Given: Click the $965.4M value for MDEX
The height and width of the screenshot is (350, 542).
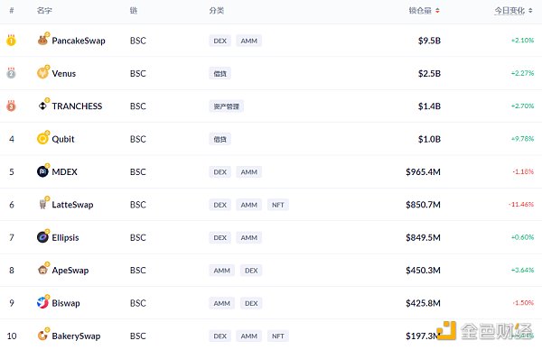Looking at the screenshot, I should (423, 172).
